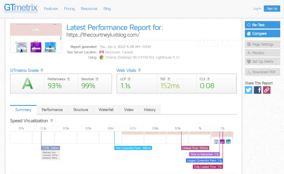Click the Largest Contentful Paint marker
This screenshot has height=174, width=284.
coord(204,160)
